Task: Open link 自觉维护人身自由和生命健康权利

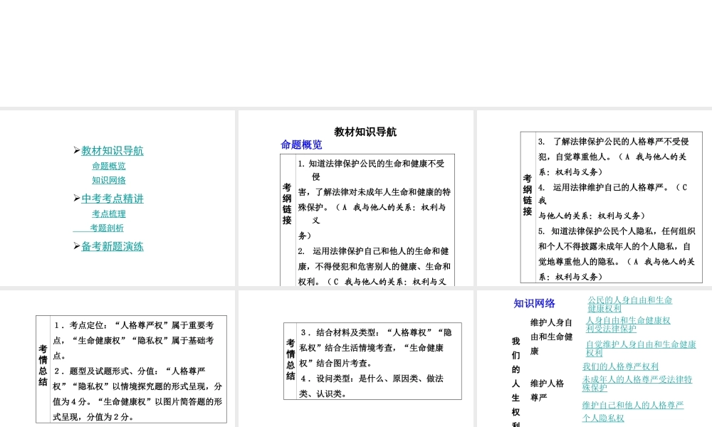Action: pyautogui.click(x=641, y=349)
